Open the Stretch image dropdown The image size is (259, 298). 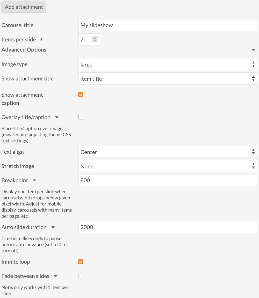point(168,166)
